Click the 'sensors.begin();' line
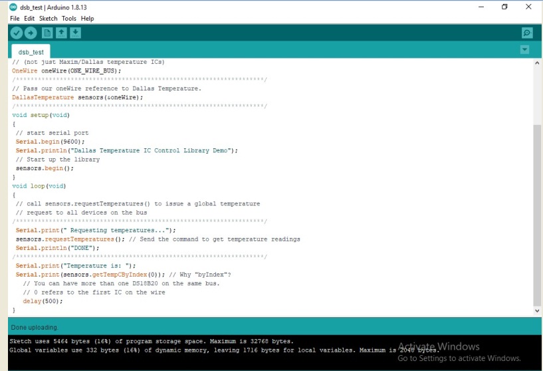Image resolution: width=543 pixels, height=371 pixels. (x=45, y=168)
